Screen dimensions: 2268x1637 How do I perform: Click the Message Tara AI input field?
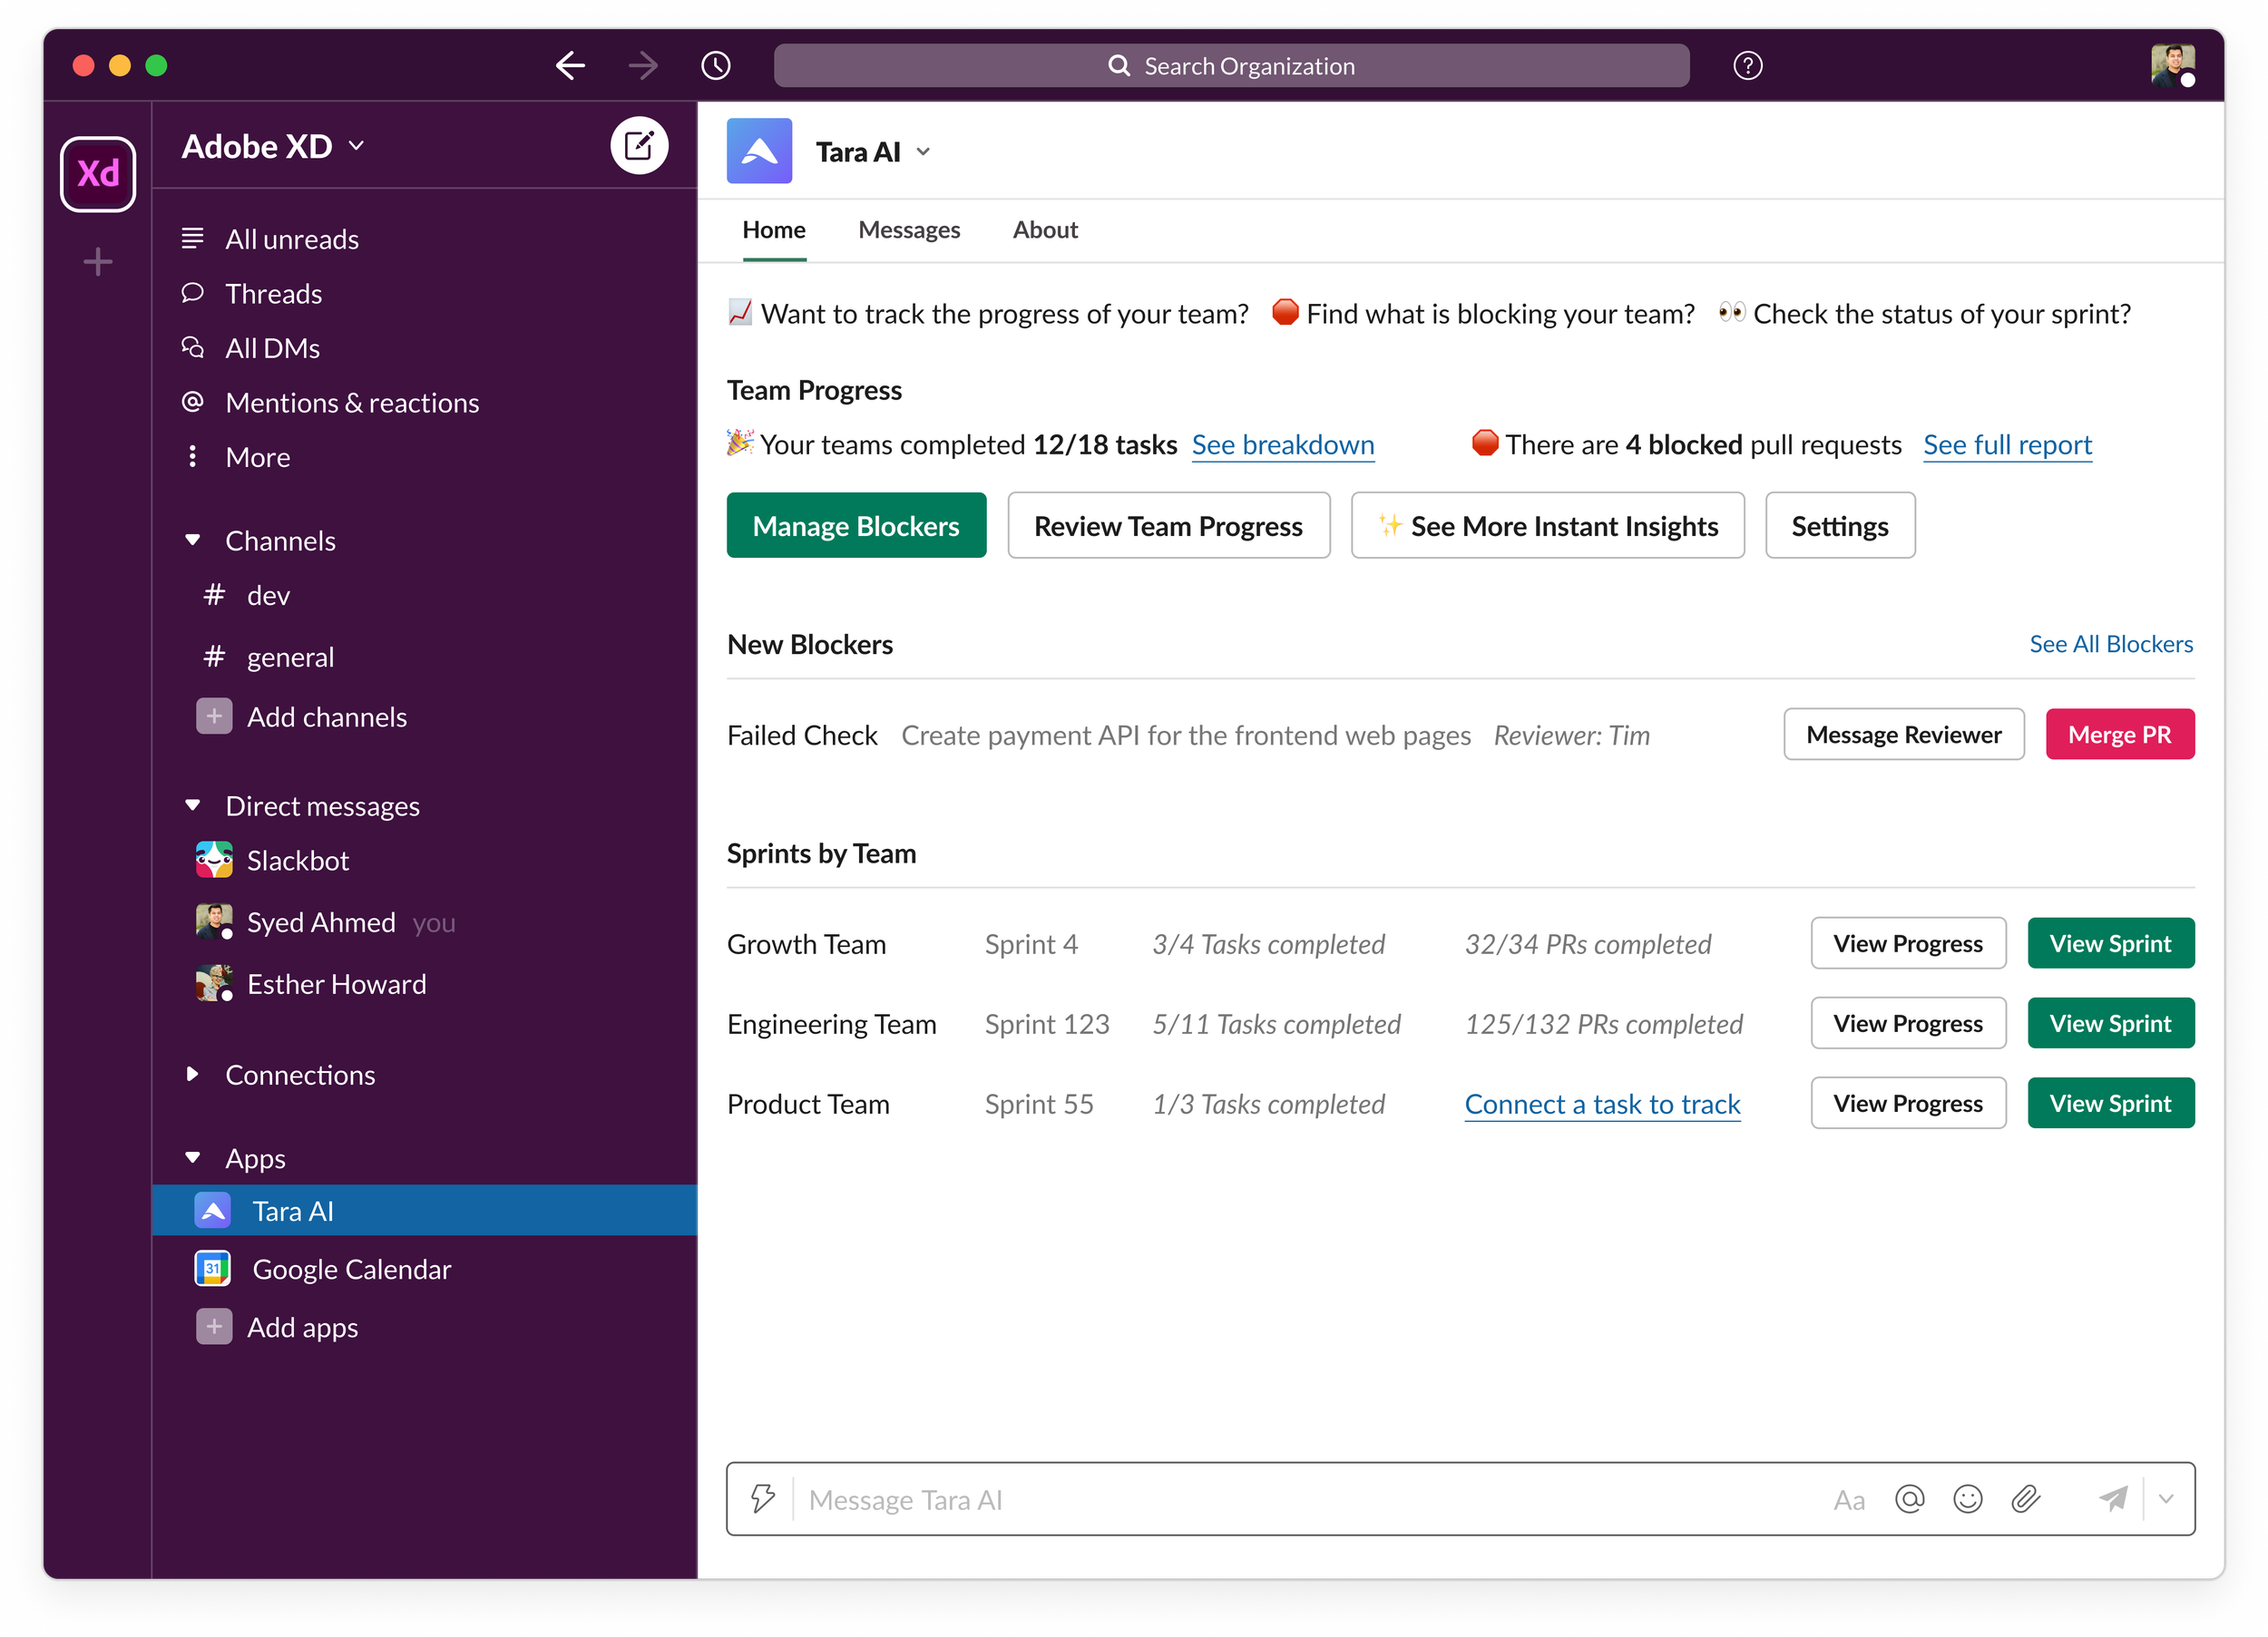[1300, 1499]
